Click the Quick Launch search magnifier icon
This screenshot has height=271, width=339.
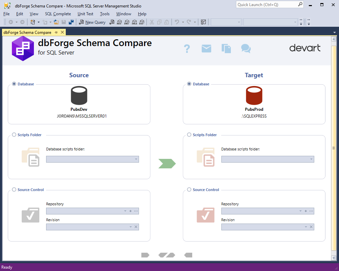300,4
